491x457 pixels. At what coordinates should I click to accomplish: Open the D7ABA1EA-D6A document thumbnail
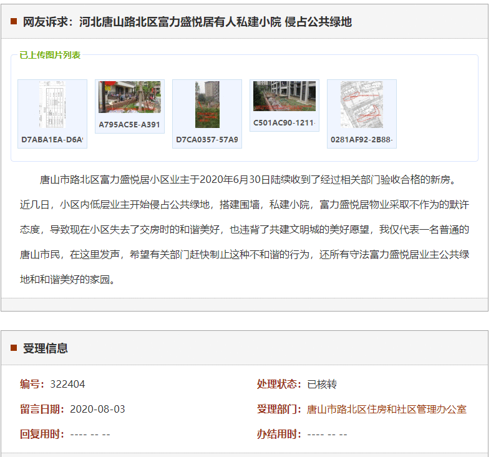click(x=52, y=104)
